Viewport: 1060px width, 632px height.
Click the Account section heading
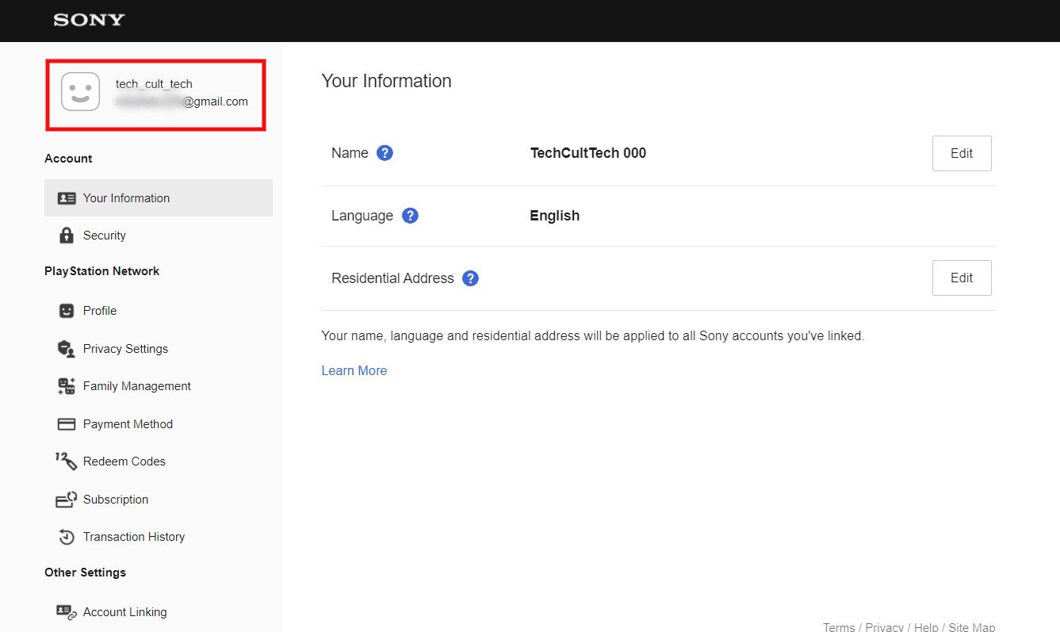tap(68, 159)
